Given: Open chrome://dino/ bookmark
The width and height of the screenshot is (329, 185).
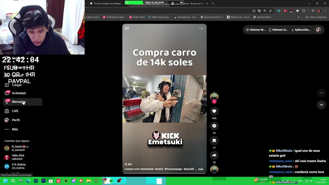Looking at the screenshot, I should point(262,17).
